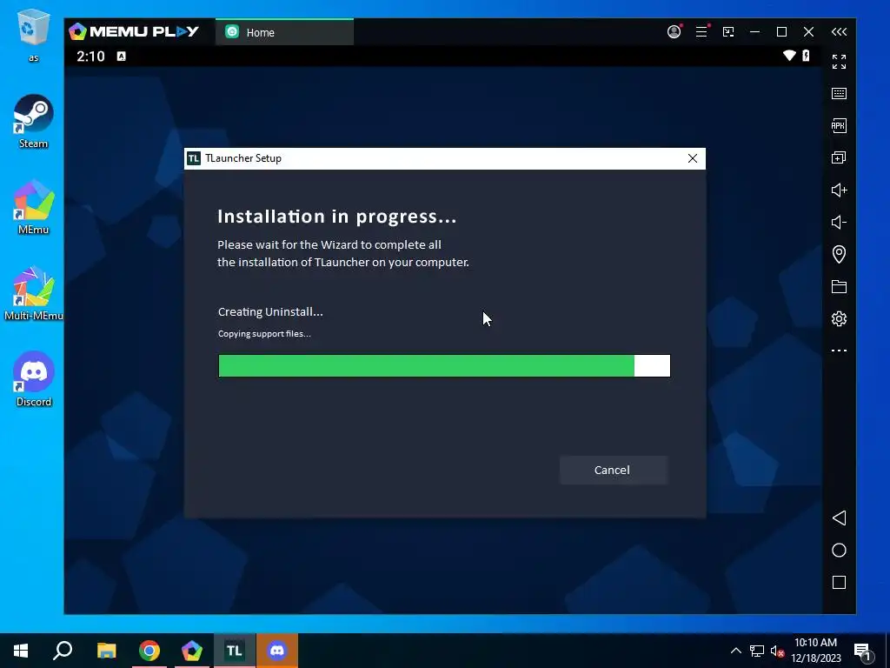890x668 pixels.
Task: Open MEmu settings gear
Action: pyautogui.click(x=839, y=318)
